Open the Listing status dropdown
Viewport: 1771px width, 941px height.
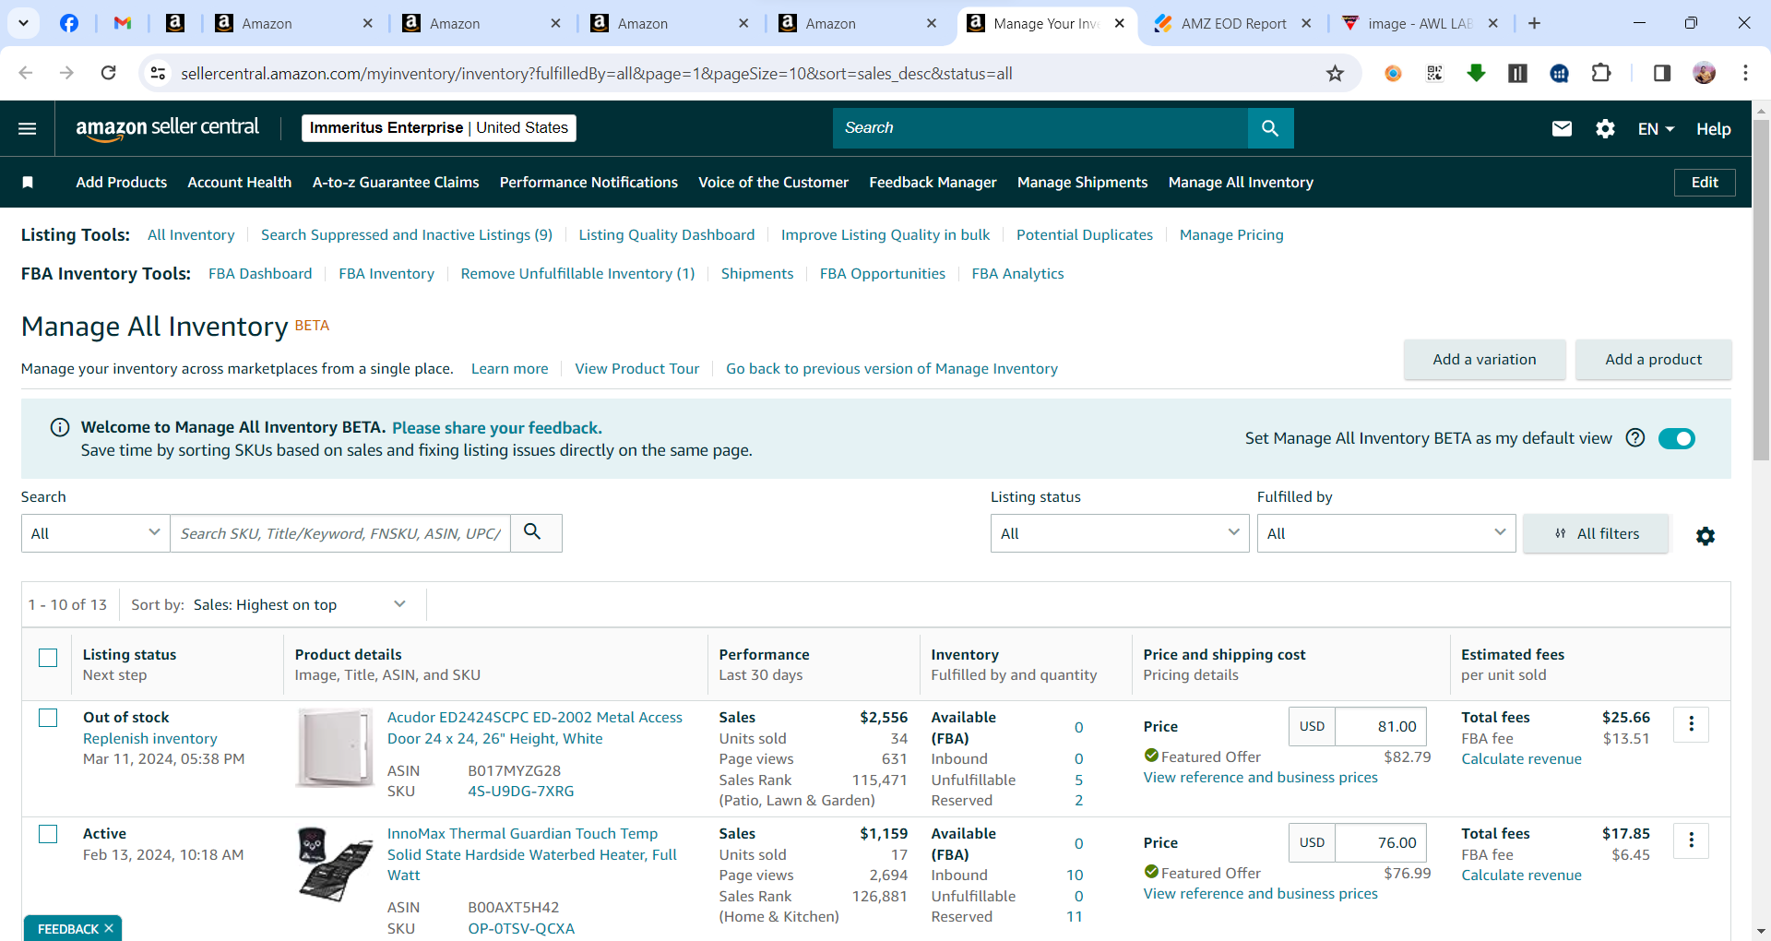pyautogui.click(x=1120, y=533)
